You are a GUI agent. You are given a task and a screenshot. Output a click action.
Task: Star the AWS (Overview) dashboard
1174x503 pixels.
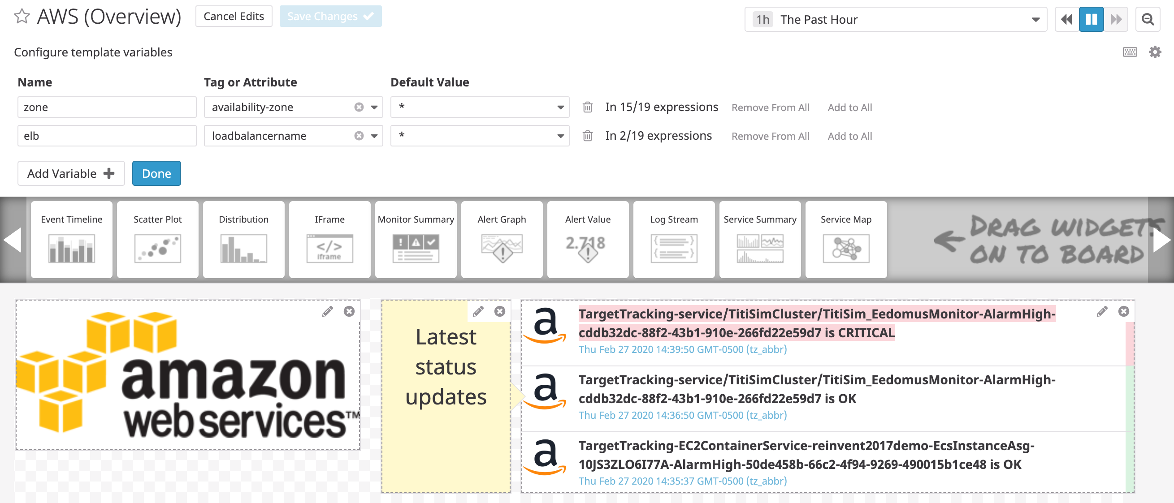[22, 17]
